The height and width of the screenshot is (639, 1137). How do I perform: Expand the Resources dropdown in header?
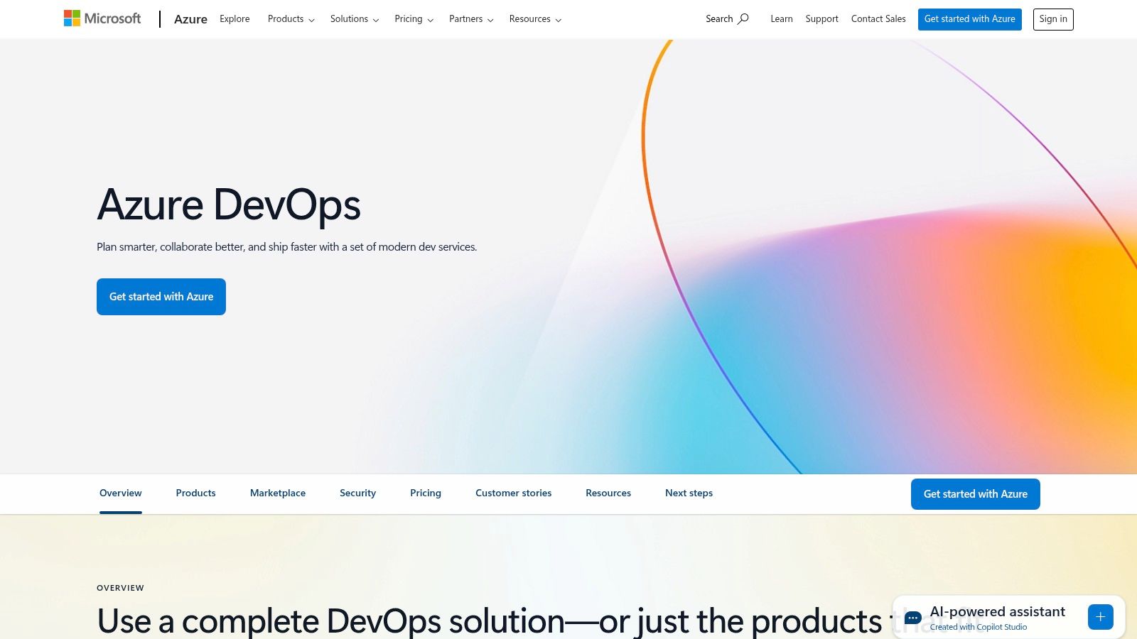(x=535, y=19)
